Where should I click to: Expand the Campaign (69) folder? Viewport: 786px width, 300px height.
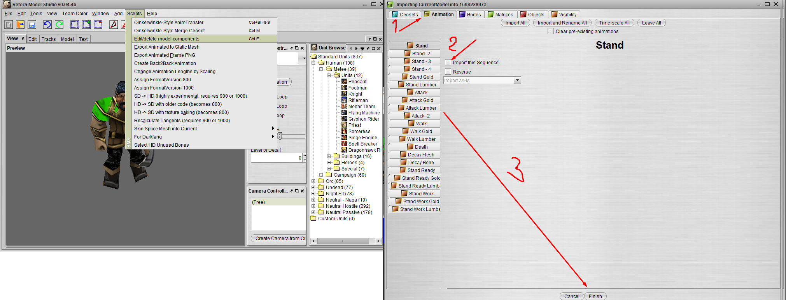click(321, 175)
